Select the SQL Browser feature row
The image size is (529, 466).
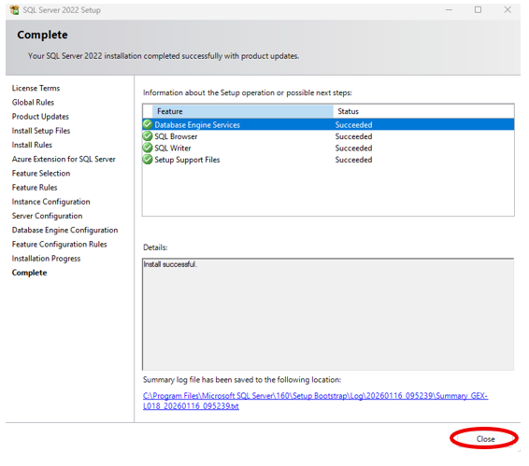[x=328, y=136]
